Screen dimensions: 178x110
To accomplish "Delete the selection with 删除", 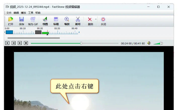I will tap(90, 21).
